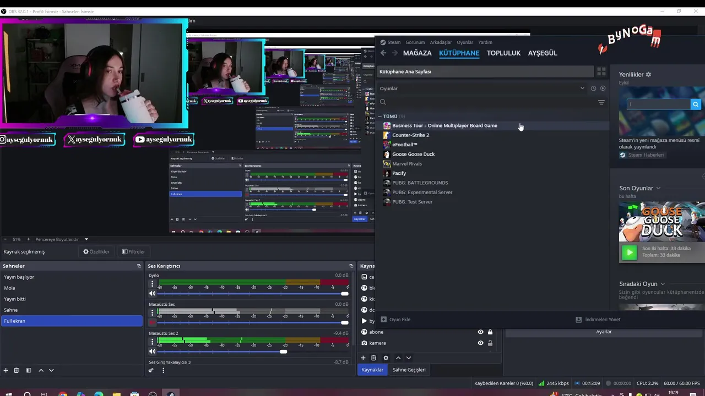Image resolution: width=705 pixels, height=396 pixels.
Task: Hide the kamera source with eye icon
Action: (x=480, y=343)
